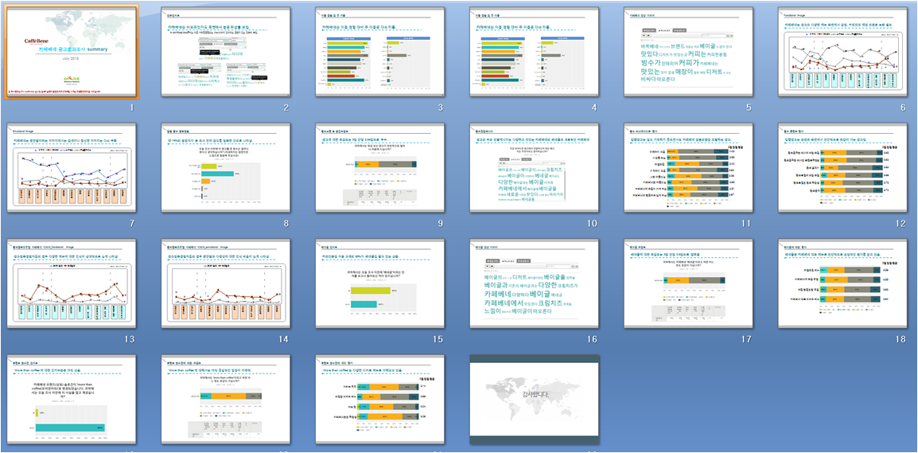The width and height of the screenshot is (918, 453).
Task: Click slide number label 18
Action: [900, 339]
